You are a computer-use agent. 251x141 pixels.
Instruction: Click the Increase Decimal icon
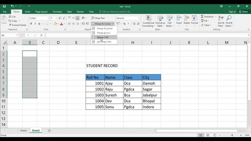coord(134,23)
